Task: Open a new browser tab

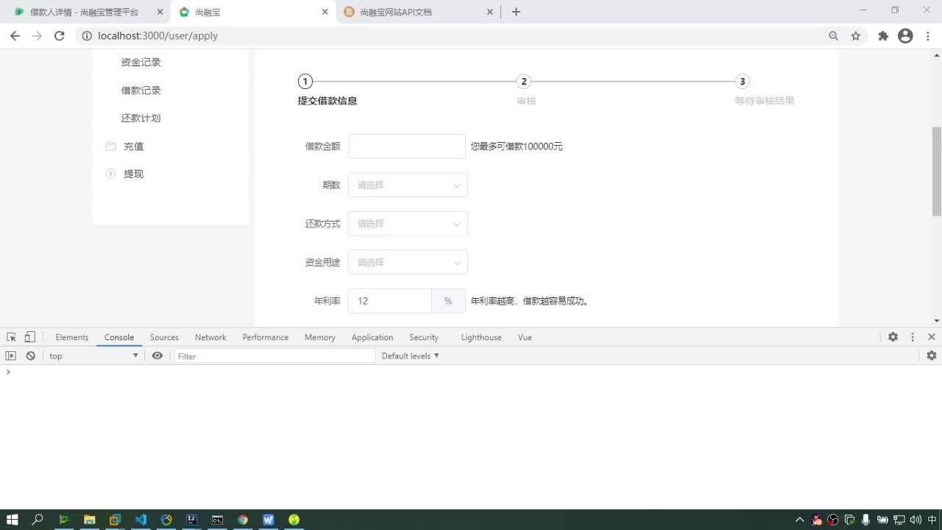Action: (x=516, y=12)
